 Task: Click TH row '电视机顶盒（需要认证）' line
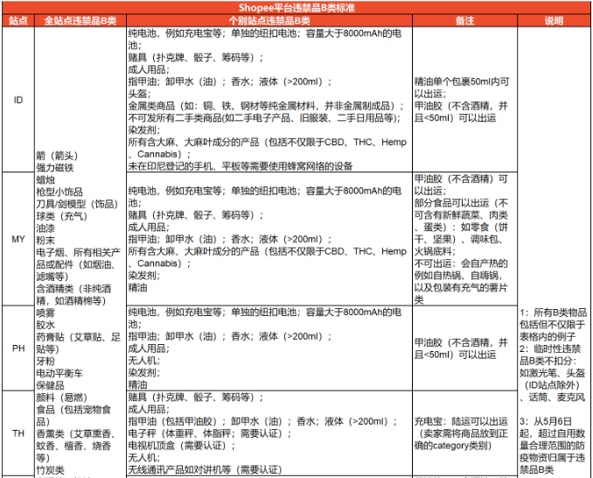182,446
